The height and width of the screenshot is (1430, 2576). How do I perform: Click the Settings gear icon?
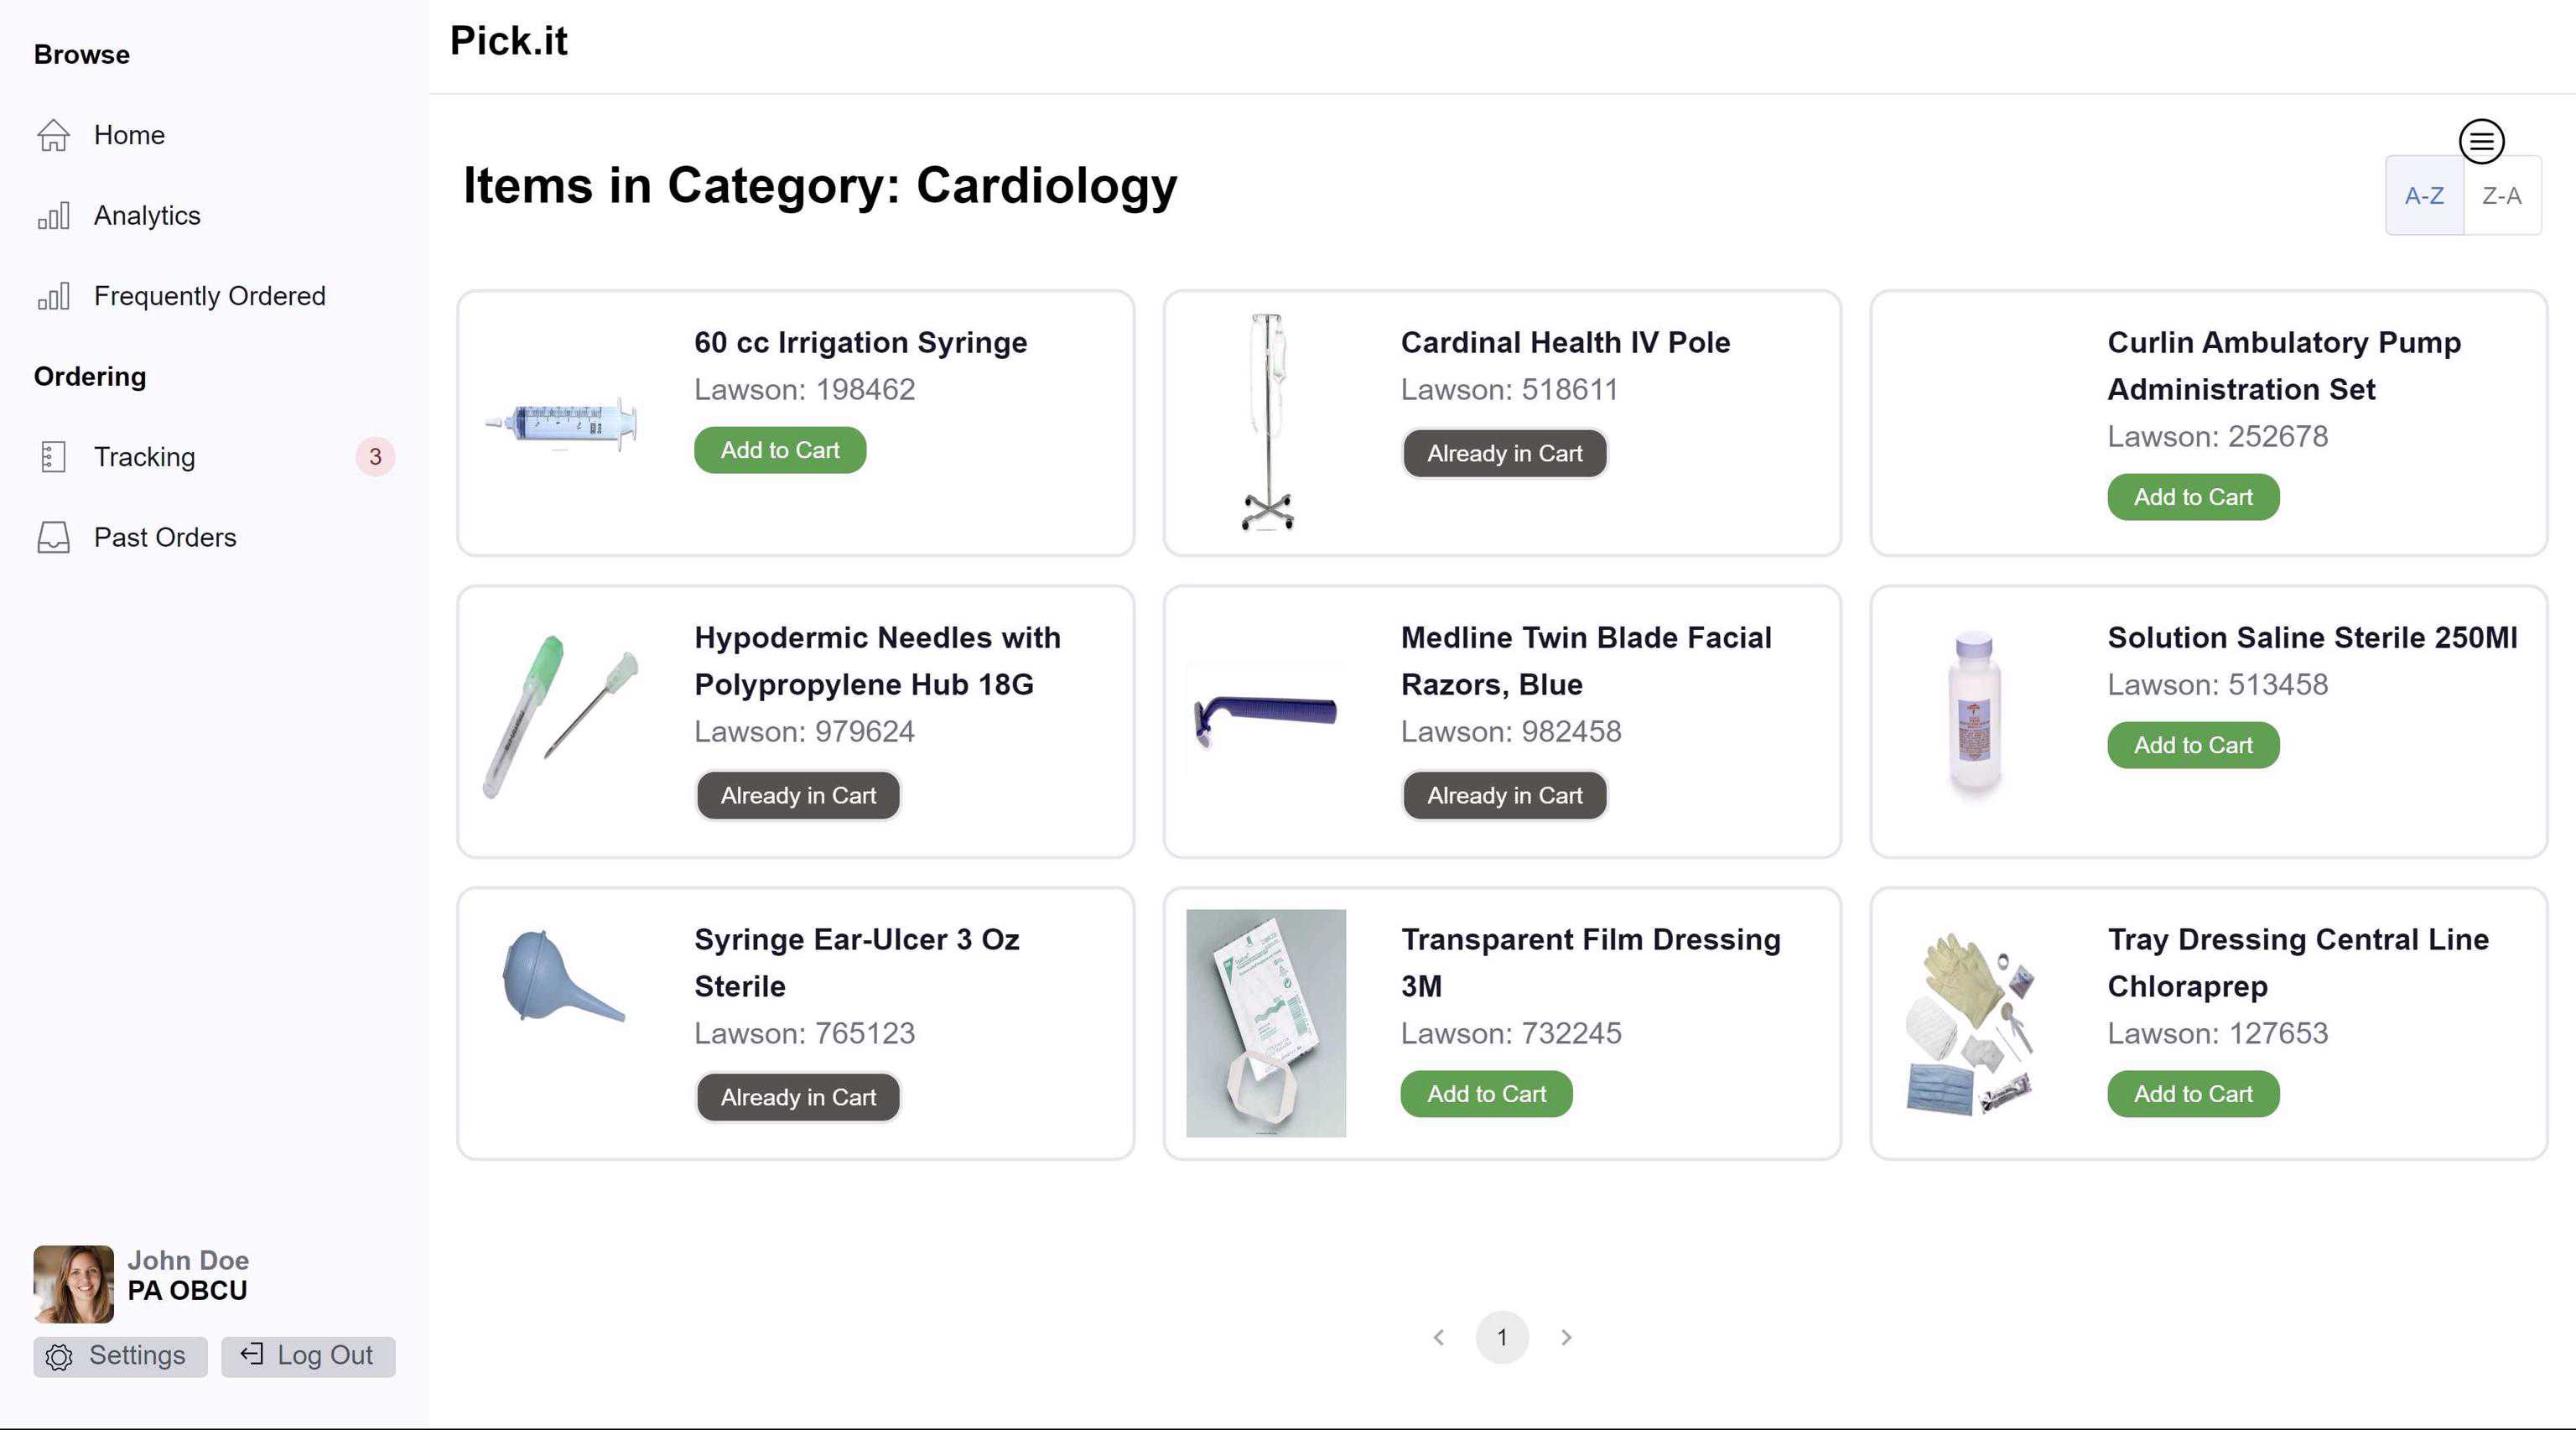click(59, 1357)
